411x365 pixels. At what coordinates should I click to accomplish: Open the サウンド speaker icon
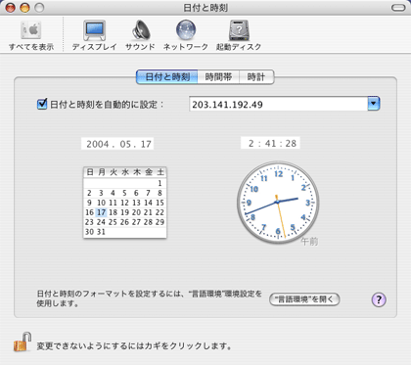[x=141, y=30]
